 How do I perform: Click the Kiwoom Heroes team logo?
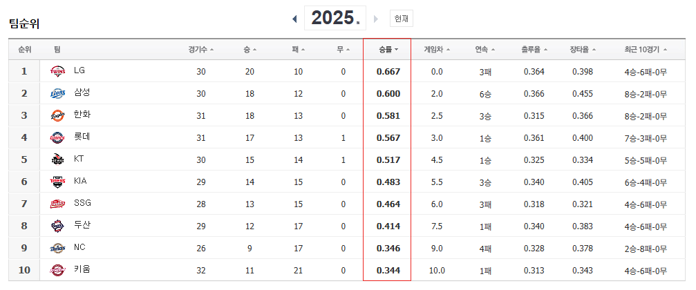point(57,270)
